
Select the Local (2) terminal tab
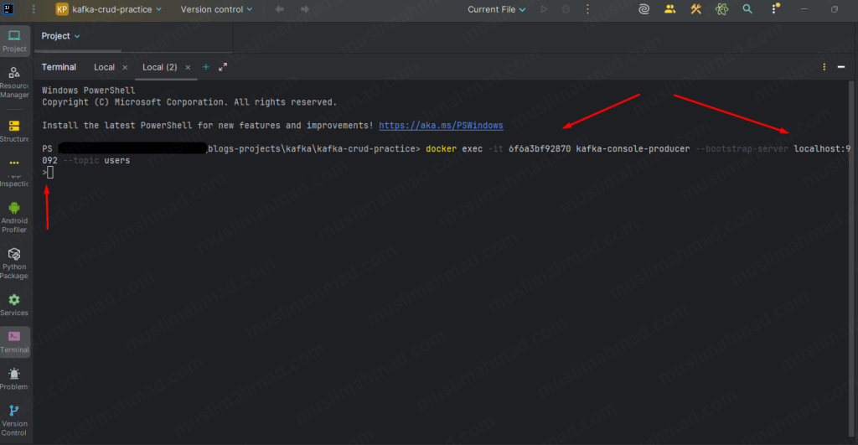coord(160,67)
